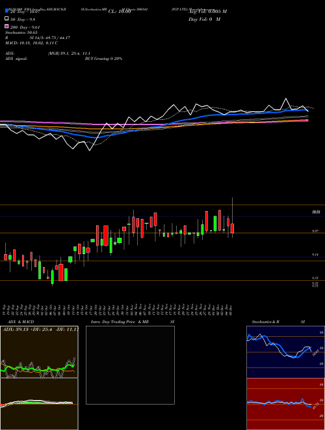Click the 'Stochastics & R' panel title
325x430 pixels.
click(265, 322)
